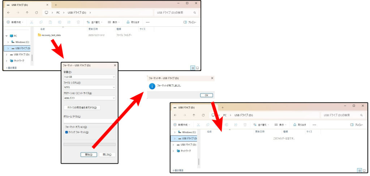The width and height of the screenshot is (370, 176).
Task: Open アロケーション ユニット サイズ dropdown showing 4096 バイト
Action: (x=89, y=98)
